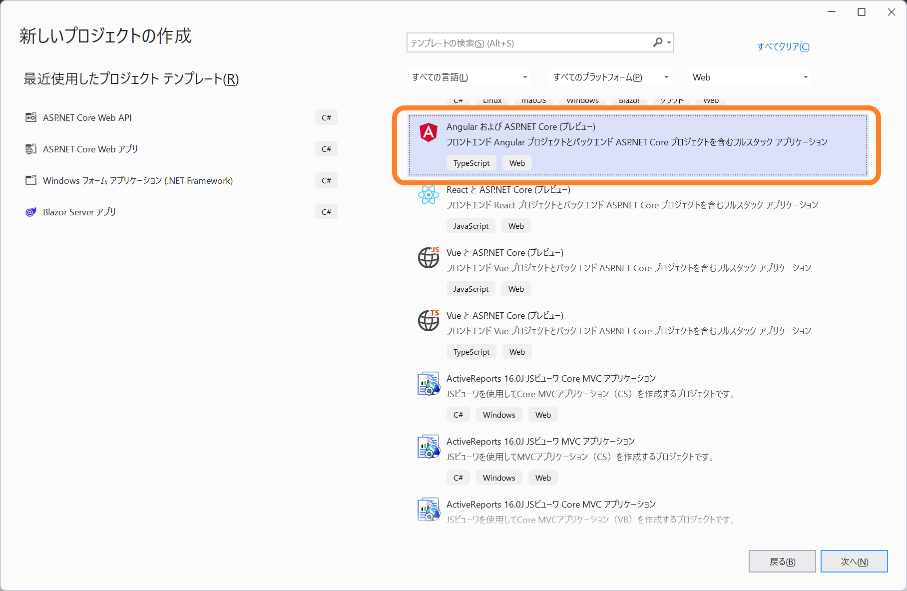Click the red Angular logo icon

click(x=429, y=132)
